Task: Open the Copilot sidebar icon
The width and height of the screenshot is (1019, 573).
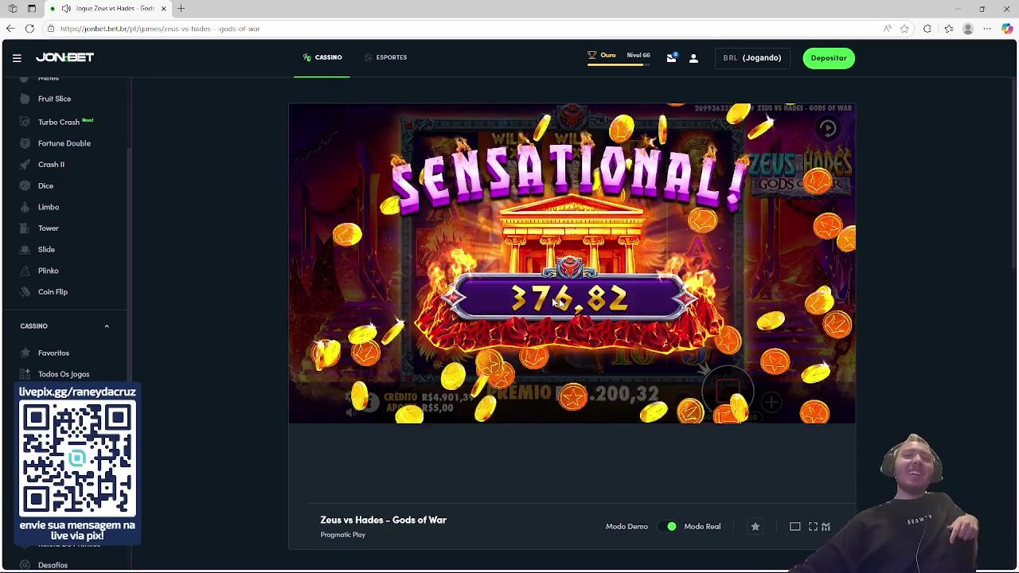Action: tap(1007, 29)
